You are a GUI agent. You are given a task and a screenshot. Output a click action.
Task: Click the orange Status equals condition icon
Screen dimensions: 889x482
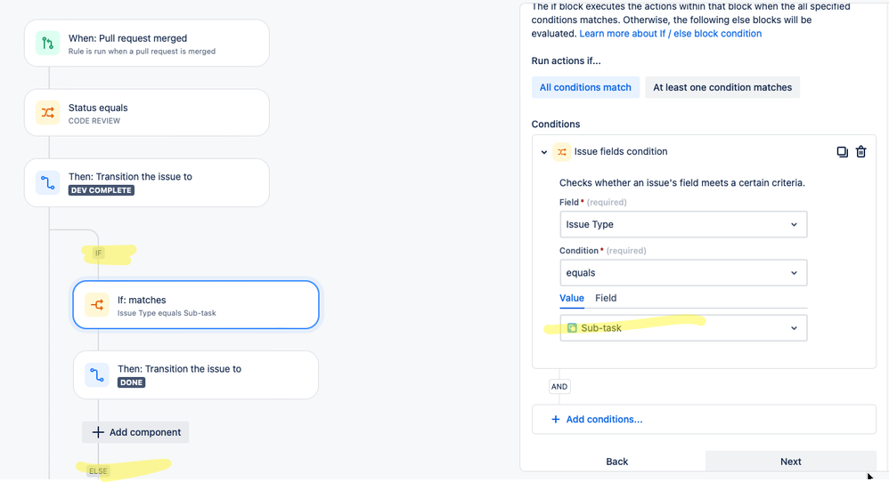47,113
